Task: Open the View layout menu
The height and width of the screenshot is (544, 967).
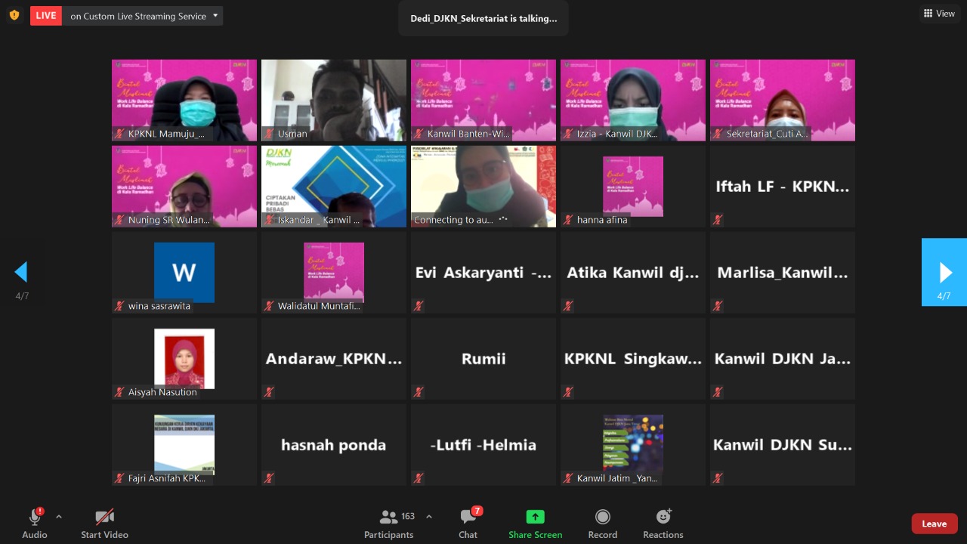Action: [939, 14]
